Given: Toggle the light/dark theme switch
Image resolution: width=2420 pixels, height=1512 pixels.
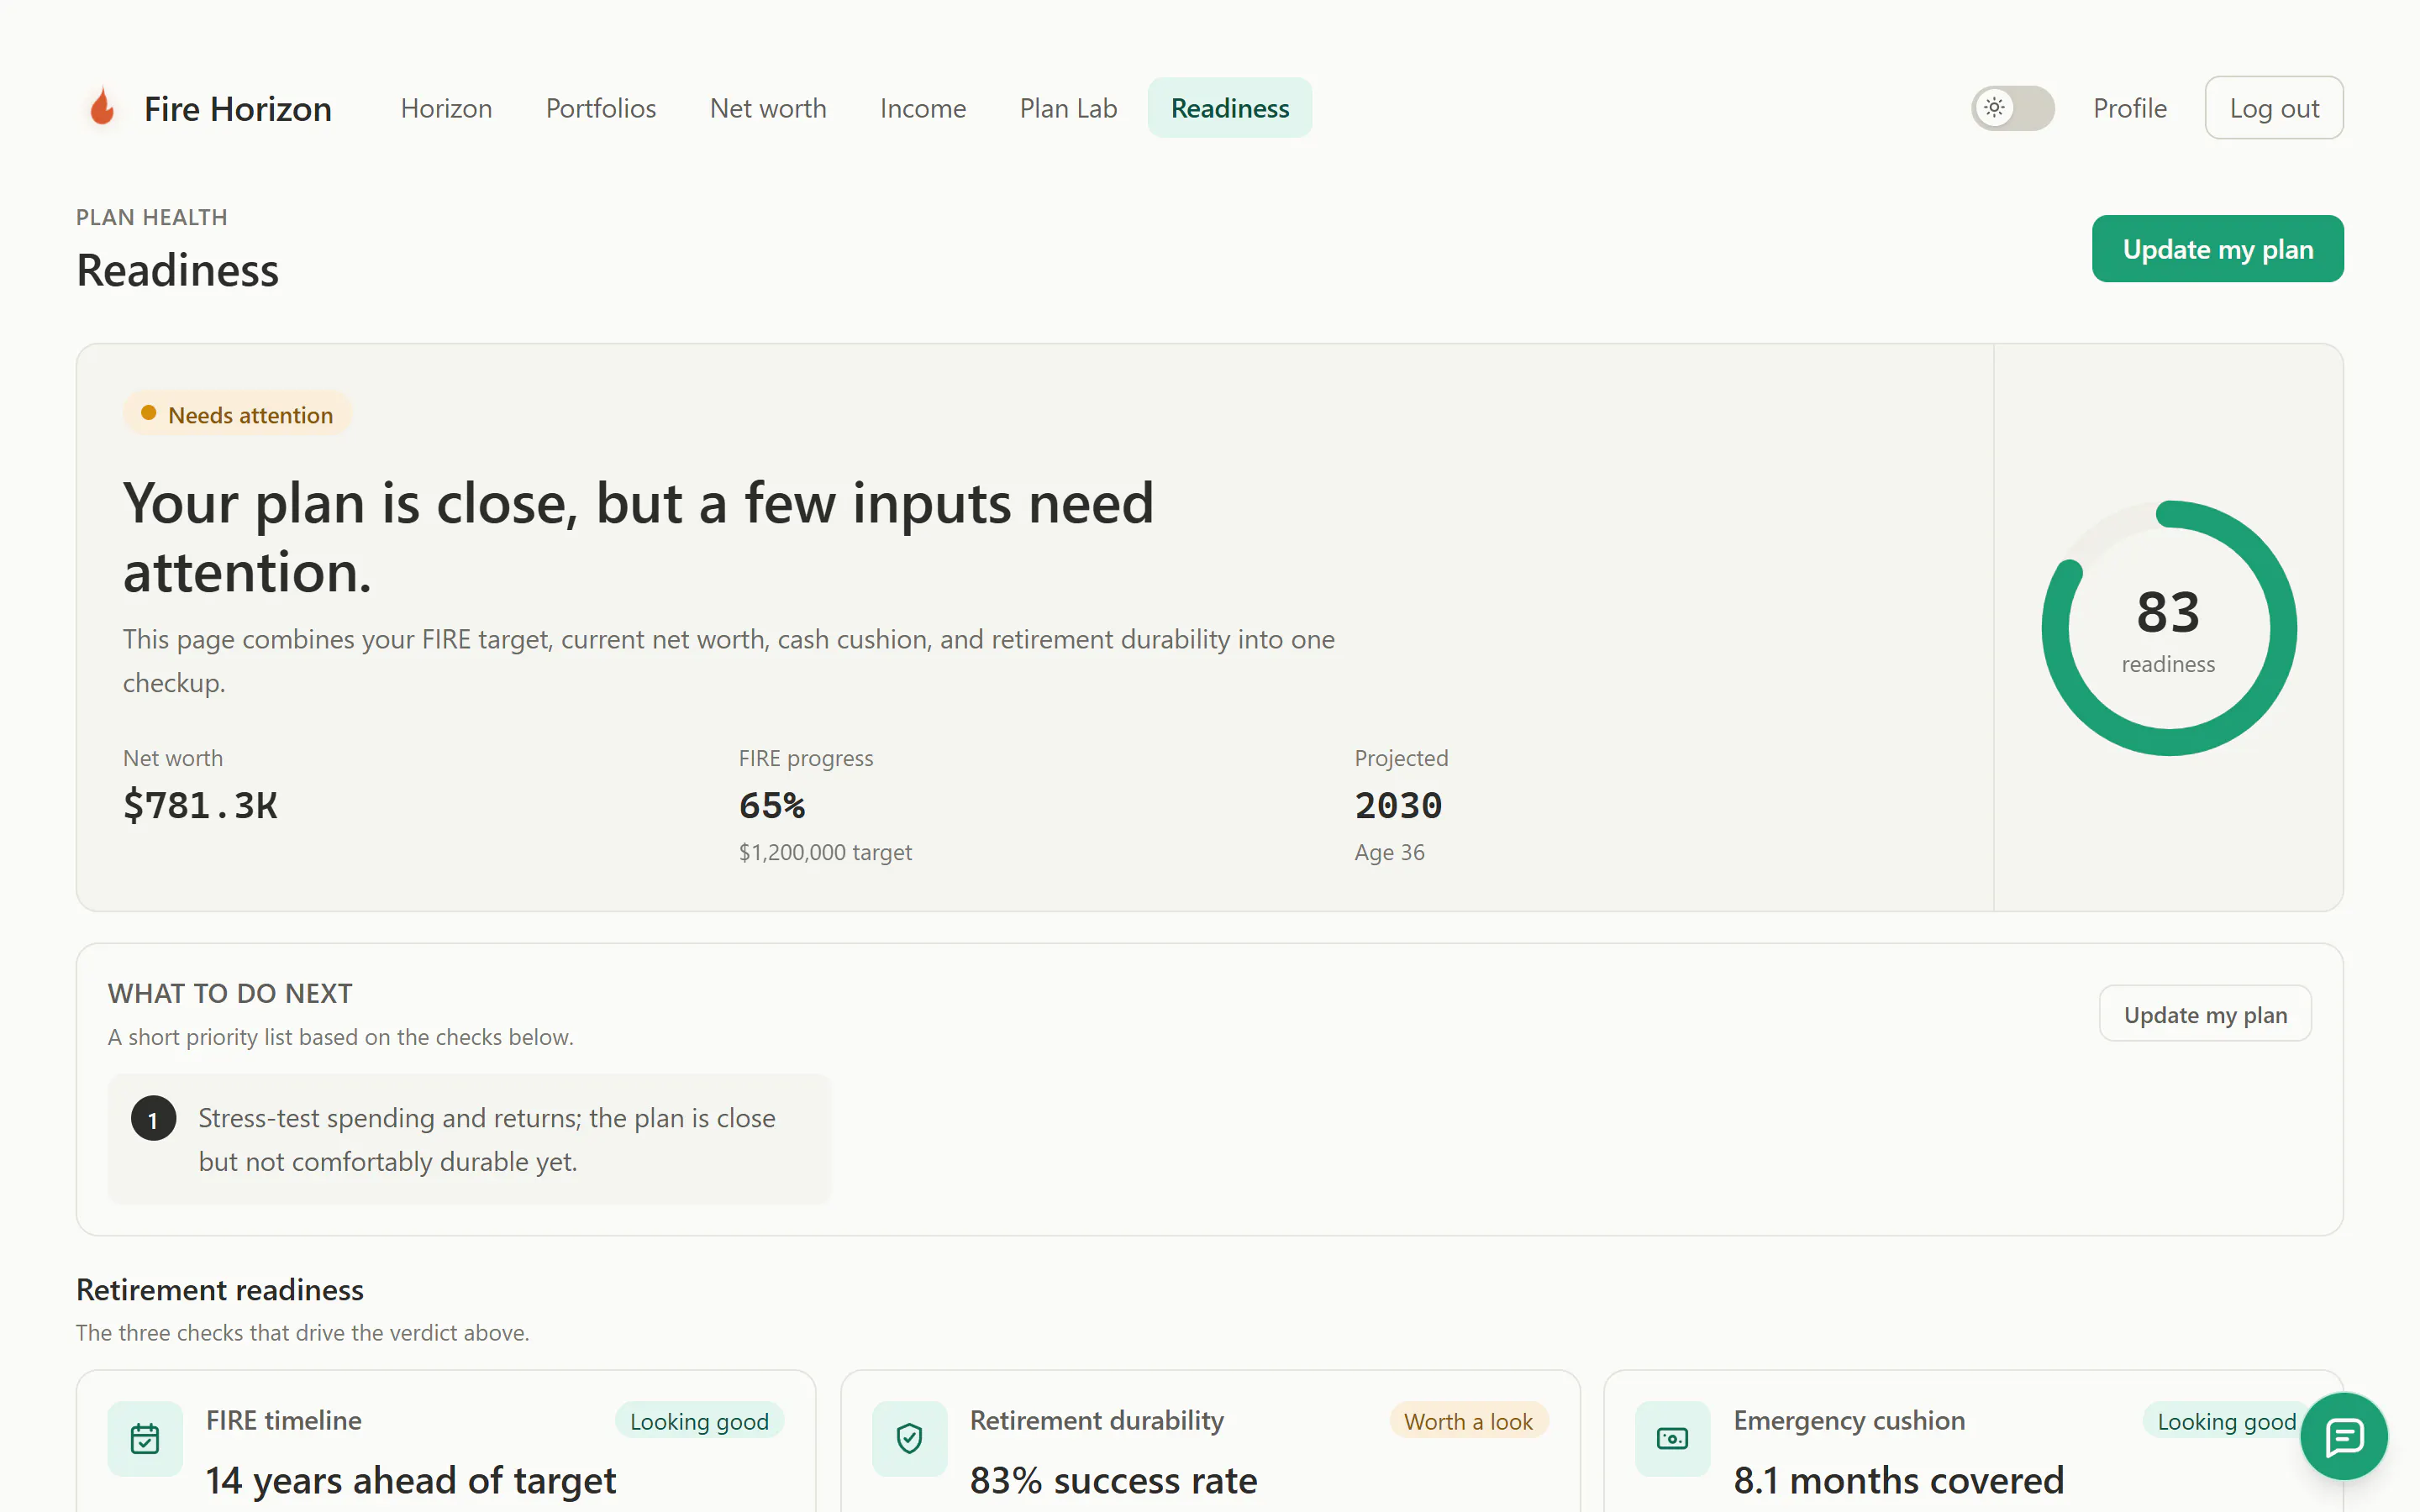Looking at the screenshot, I should [2012, 107].
